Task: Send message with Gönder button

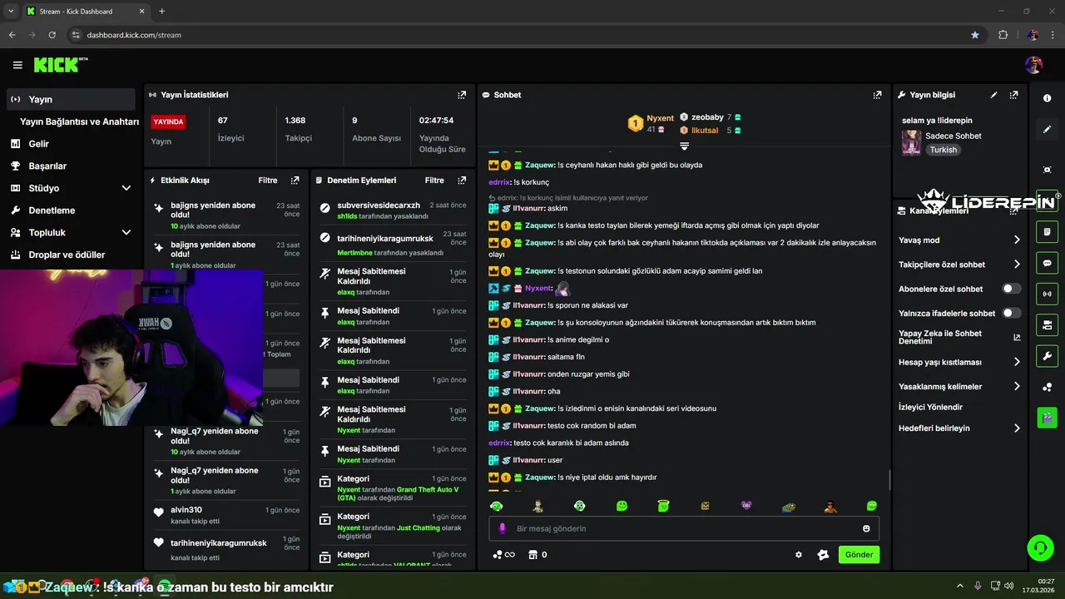Action: pos(859,555)
